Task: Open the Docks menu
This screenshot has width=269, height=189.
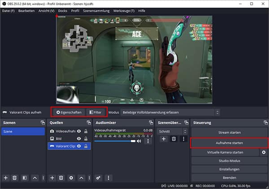Action: (63, 11)
